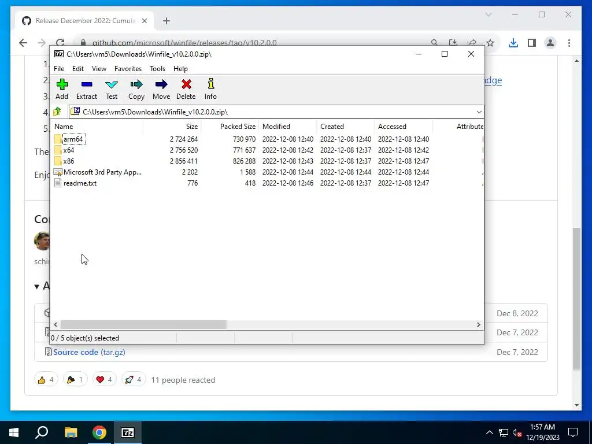
Task: Click the Chrome page vertical scrollbar thumb
Action: coord(576,298)
